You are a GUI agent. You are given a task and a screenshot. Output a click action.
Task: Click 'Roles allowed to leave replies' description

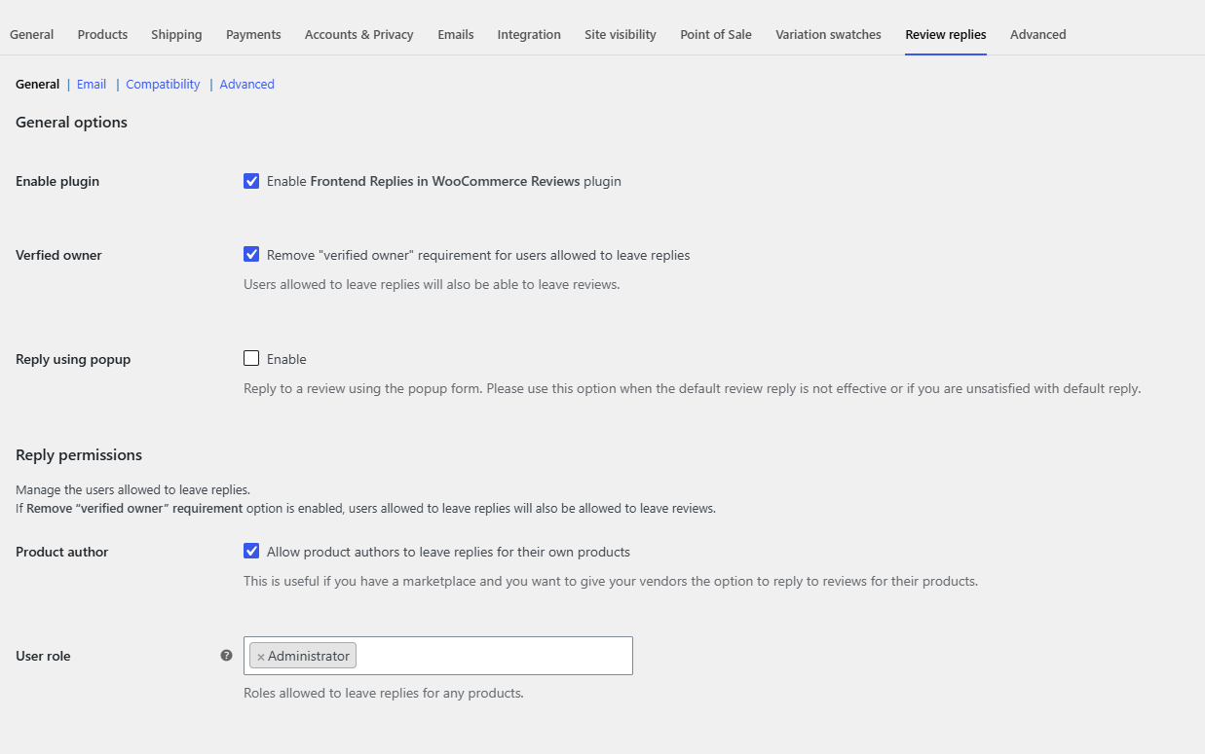pos(384,694)
